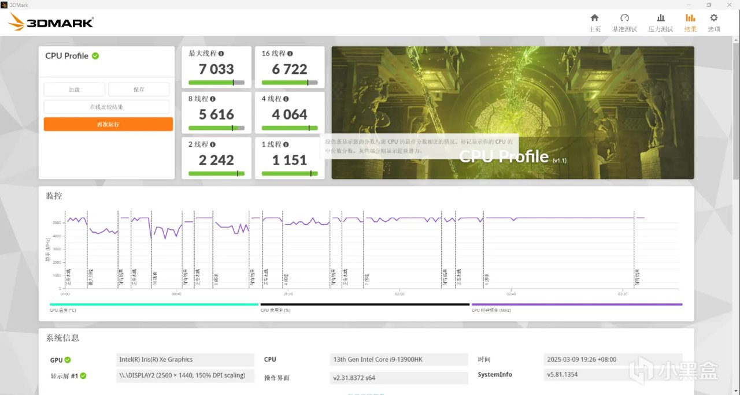
Task: Click the 3DMark title bar app icon
Action: tap(5, 4)
